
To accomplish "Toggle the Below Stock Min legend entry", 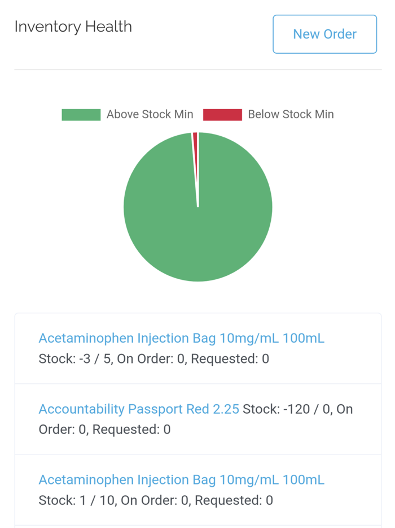I will coord(291,114).
